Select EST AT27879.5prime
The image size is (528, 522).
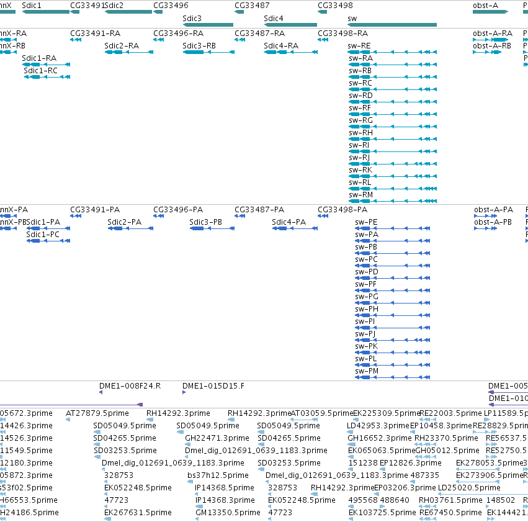point(68,420)
